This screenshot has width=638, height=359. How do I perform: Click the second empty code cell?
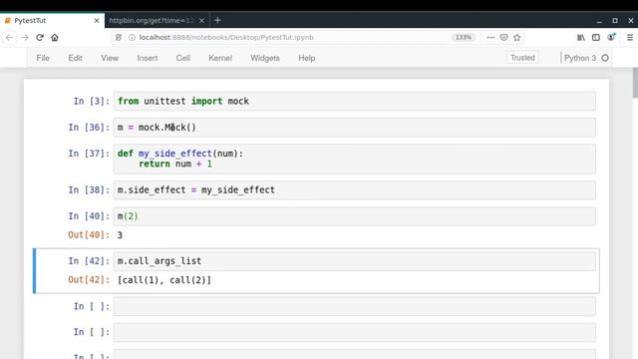tap(355, 332)
